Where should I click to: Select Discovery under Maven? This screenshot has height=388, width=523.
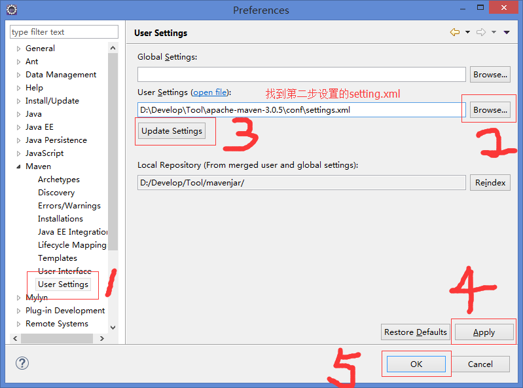point(56,193)
